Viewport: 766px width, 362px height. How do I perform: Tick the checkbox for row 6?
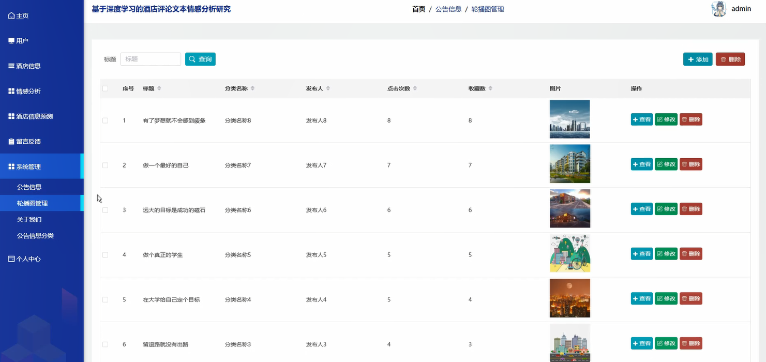coord(106,344)
